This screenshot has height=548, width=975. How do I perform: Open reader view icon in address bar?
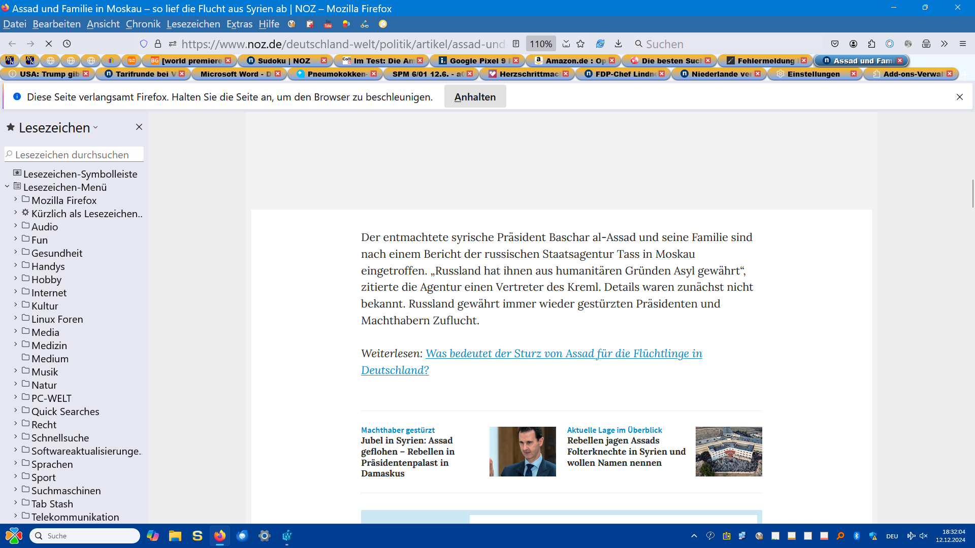(x=516, y=44)
